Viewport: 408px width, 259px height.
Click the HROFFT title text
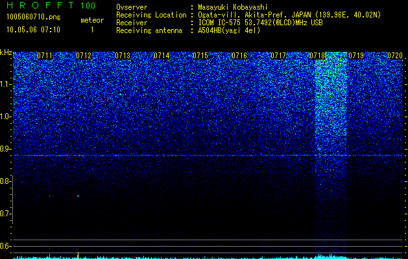click(x=40, y=5)
